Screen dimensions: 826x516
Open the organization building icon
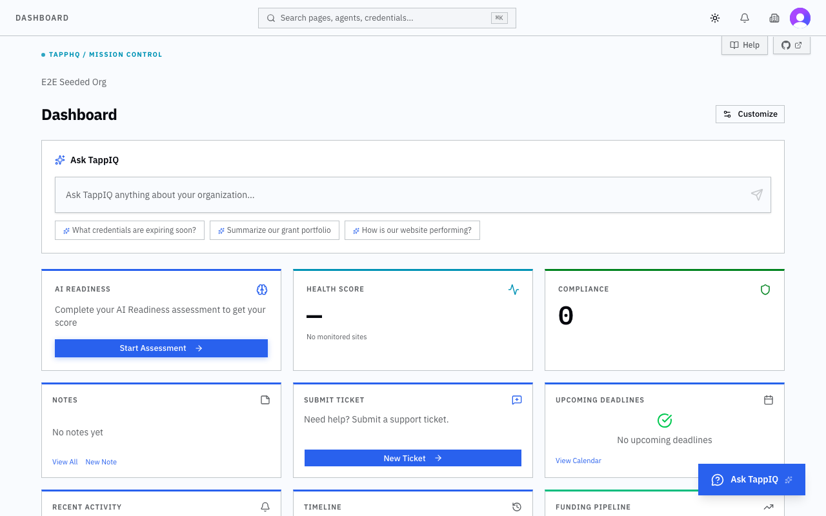pyautogui.click(x=774, y=18)
